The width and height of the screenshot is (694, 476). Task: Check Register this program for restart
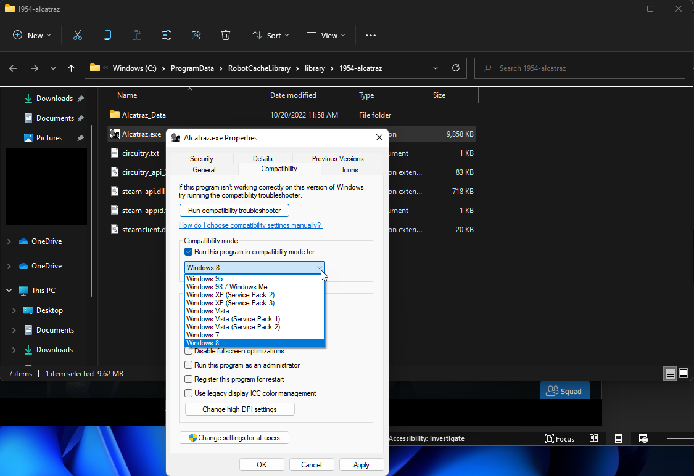pos(189,379)
